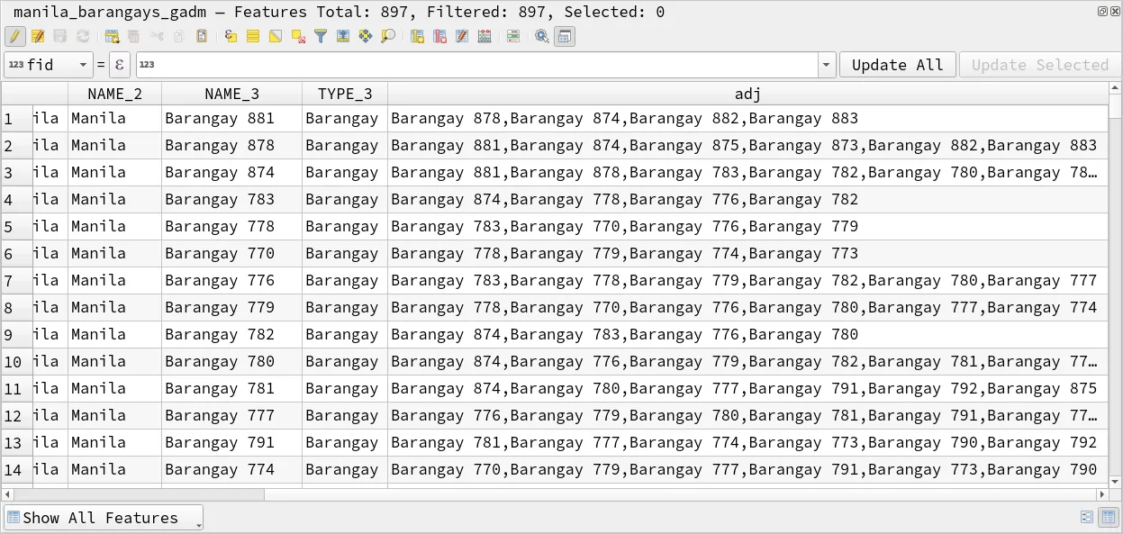
Task: Add a new feature to the table
Action: pos(112,37)
